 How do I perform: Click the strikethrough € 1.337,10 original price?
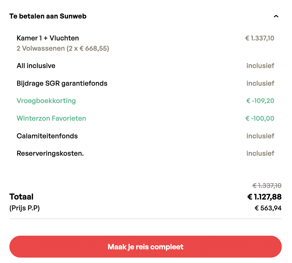[x=267, y=186]
